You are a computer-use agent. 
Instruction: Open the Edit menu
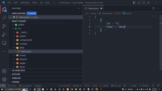15,3
